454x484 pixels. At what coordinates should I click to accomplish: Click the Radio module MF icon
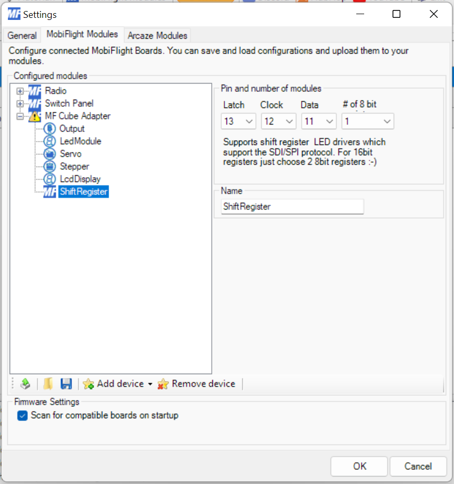(35, 91)
